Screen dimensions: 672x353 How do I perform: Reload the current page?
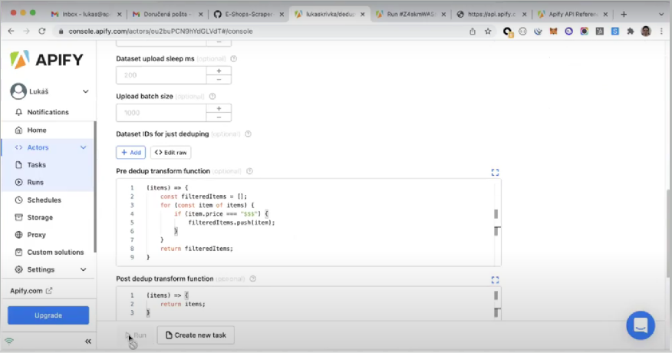coord(42,31)
